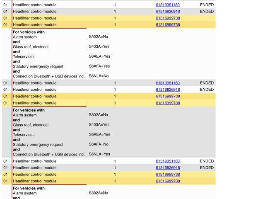This screenshot has width=265, height=199.
Task: Open the topmost 61319351180 part number link
Action: pyautogui.click(x=168, y=5)
